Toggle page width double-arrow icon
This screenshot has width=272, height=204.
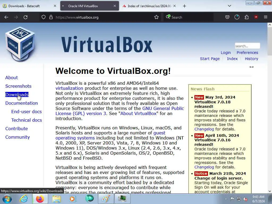[x=251, y=67]
